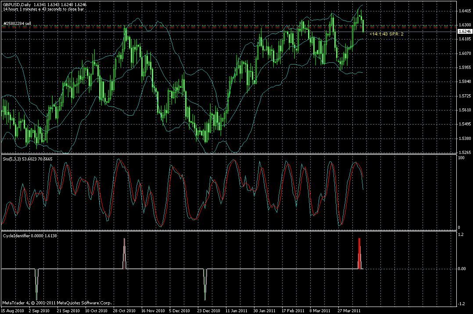
Task: Click the "8 Mar 2011" date label
Action: [x=320, y=310]
